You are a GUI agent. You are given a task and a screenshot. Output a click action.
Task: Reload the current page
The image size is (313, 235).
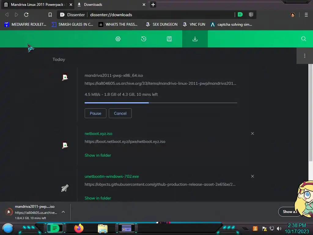click(26, 15)
